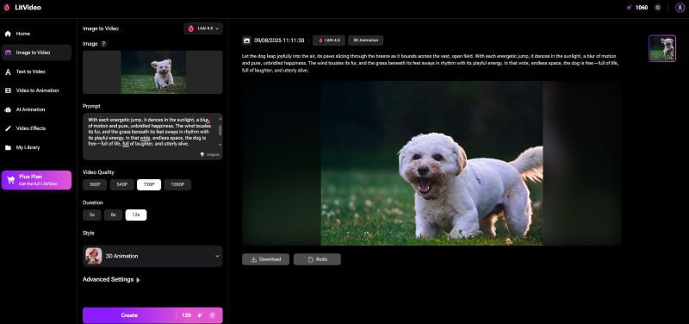
Task: Open the 3D Animation style dropdown
Action: pyautogui.click(x=152, y=256)
